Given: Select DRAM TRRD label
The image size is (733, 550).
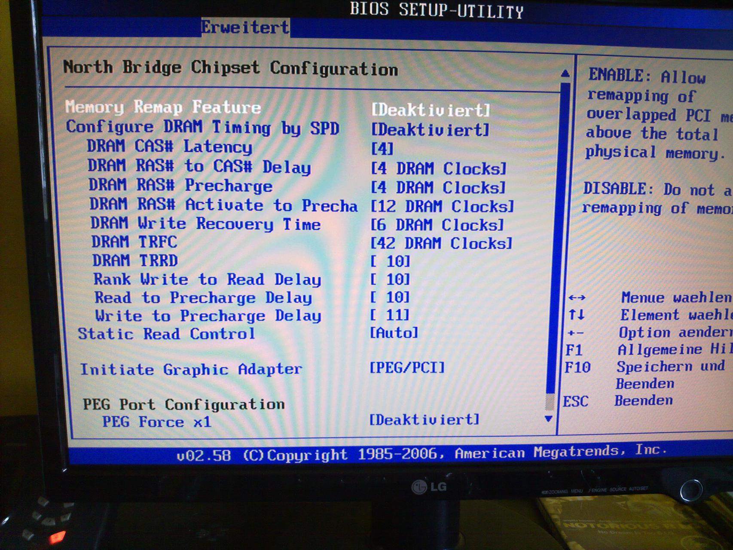Looking at the screenshot, I should pos(135,260).
